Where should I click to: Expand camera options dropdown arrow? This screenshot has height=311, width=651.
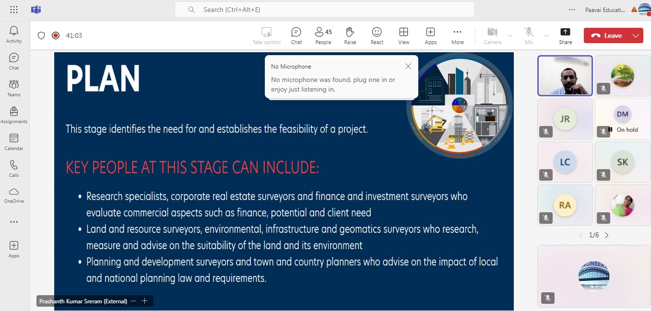(509, 35)
